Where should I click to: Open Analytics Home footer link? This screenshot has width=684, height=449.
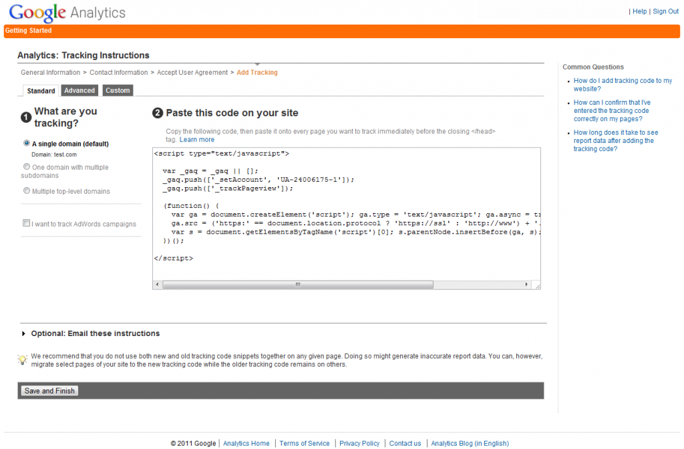[246, 444]
